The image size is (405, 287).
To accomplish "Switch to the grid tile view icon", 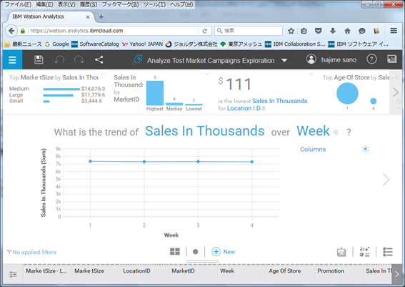I will coord(175,251).
